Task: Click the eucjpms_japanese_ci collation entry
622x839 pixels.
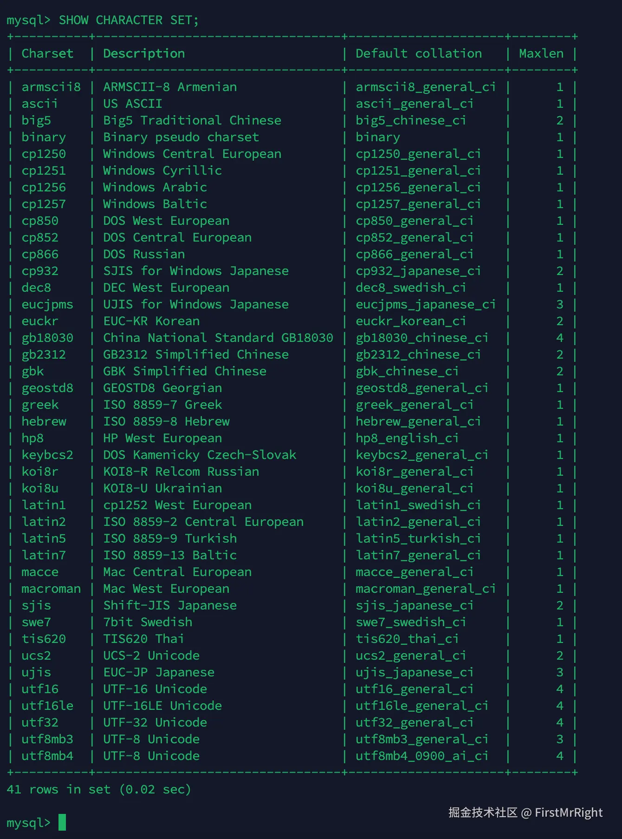Action: tap(426, 305)
